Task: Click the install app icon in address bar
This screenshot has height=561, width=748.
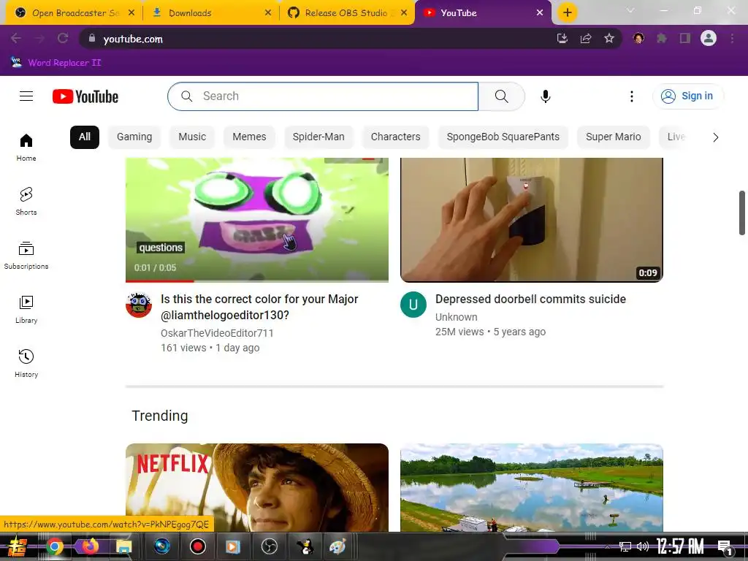Action: tap(562, 38)
